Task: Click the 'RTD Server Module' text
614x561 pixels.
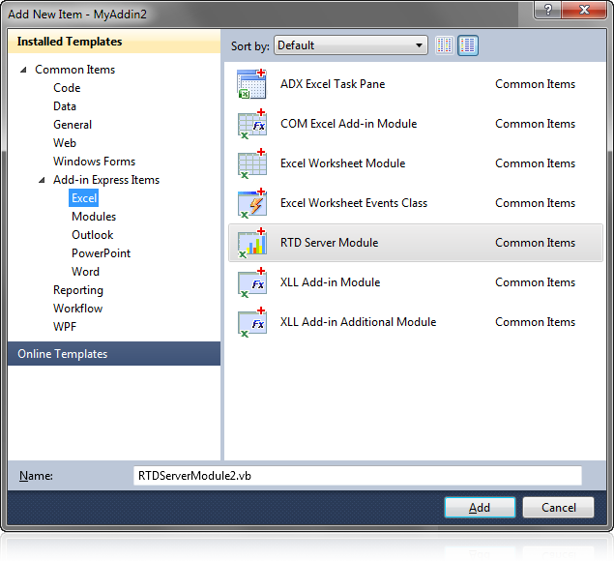Action: click(x=330, y=243)
